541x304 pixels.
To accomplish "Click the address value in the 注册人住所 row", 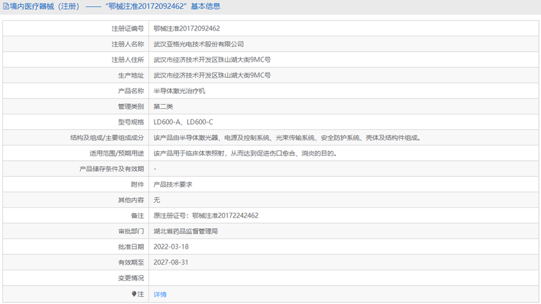I will 212,60.
